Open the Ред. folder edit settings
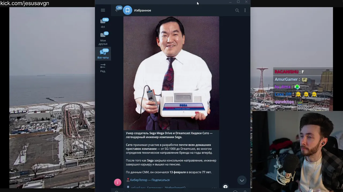Viewport: 343px width, 192px height. click(103, 68)
